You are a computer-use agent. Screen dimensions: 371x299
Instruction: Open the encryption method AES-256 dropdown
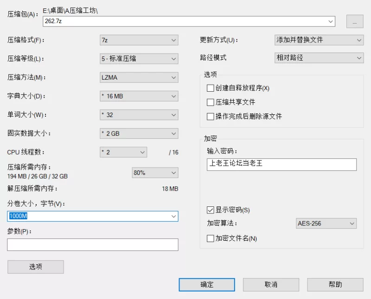(x=326, y=224)
